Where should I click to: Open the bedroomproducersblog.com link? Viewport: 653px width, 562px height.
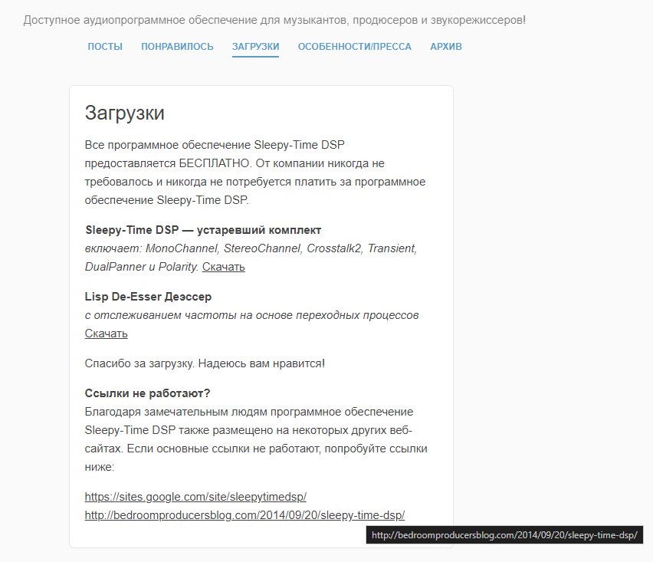[244, 515]
